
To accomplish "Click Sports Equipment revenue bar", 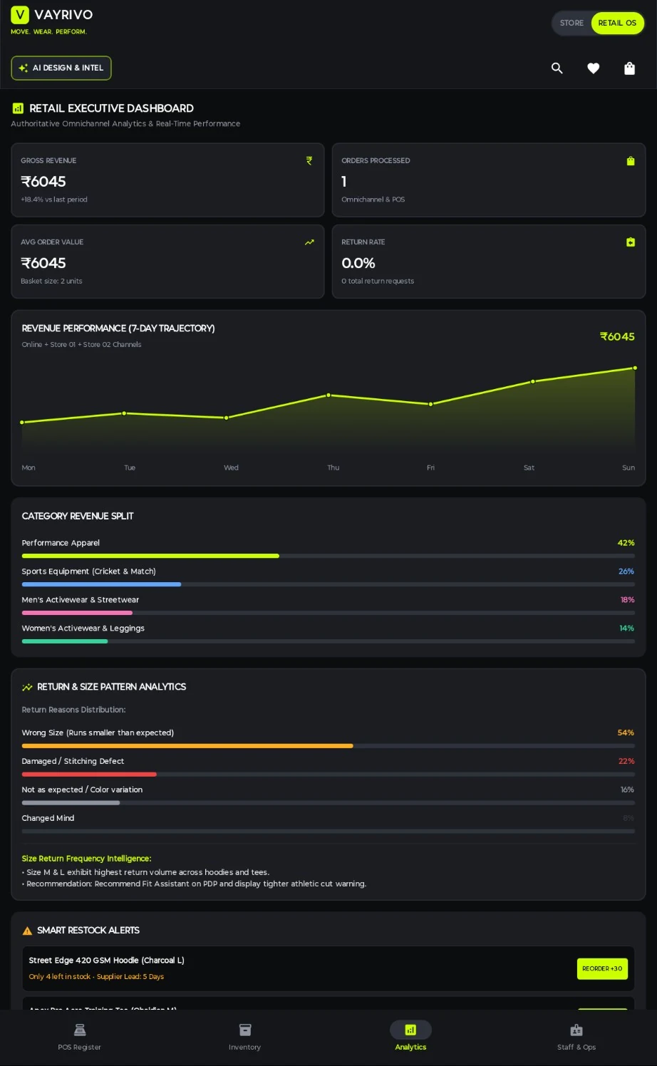I will (328, 584).
